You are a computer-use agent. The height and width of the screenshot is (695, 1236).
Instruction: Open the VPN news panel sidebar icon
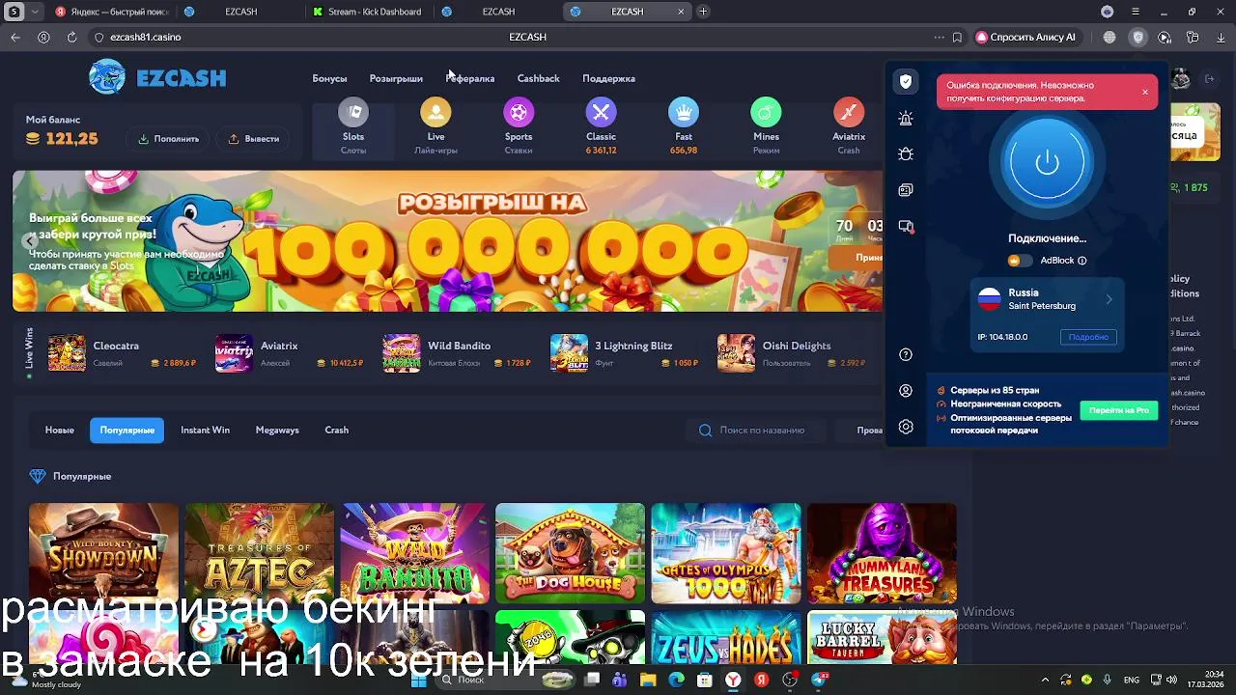click(906, 190)
